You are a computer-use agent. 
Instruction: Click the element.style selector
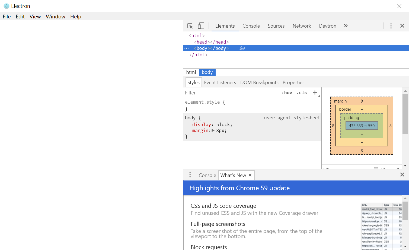coord(202,102)
